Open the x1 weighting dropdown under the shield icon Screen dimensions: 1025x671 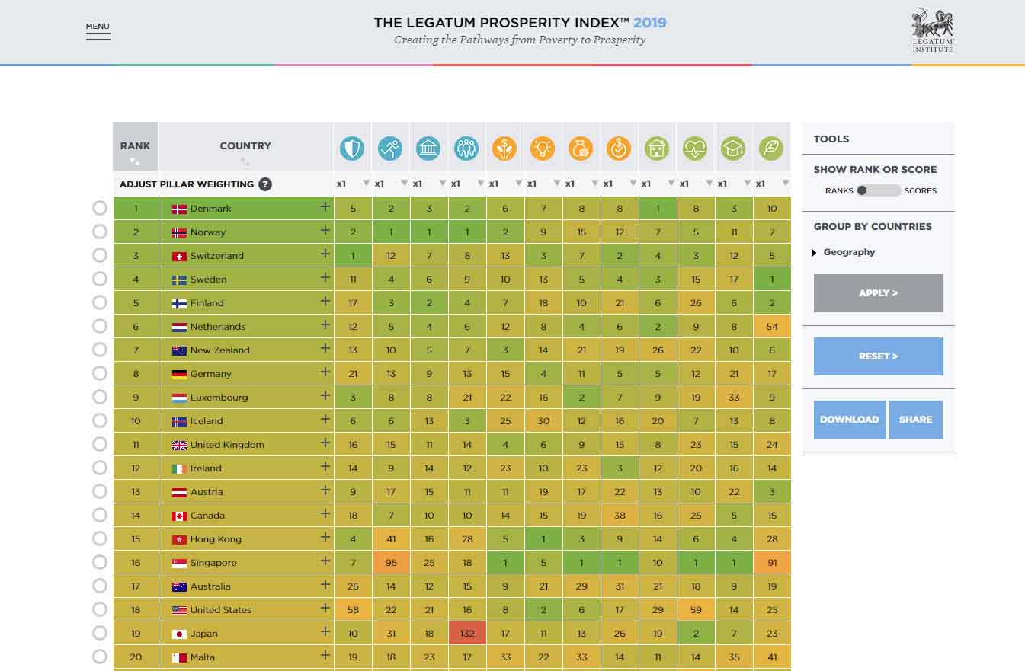point(353,184)
